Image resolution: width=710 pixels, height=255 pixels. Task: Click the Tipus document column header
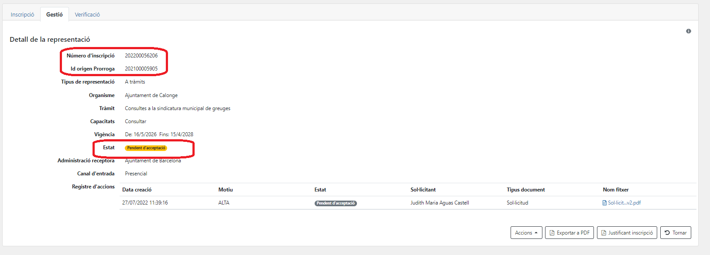tap(525, 190)
